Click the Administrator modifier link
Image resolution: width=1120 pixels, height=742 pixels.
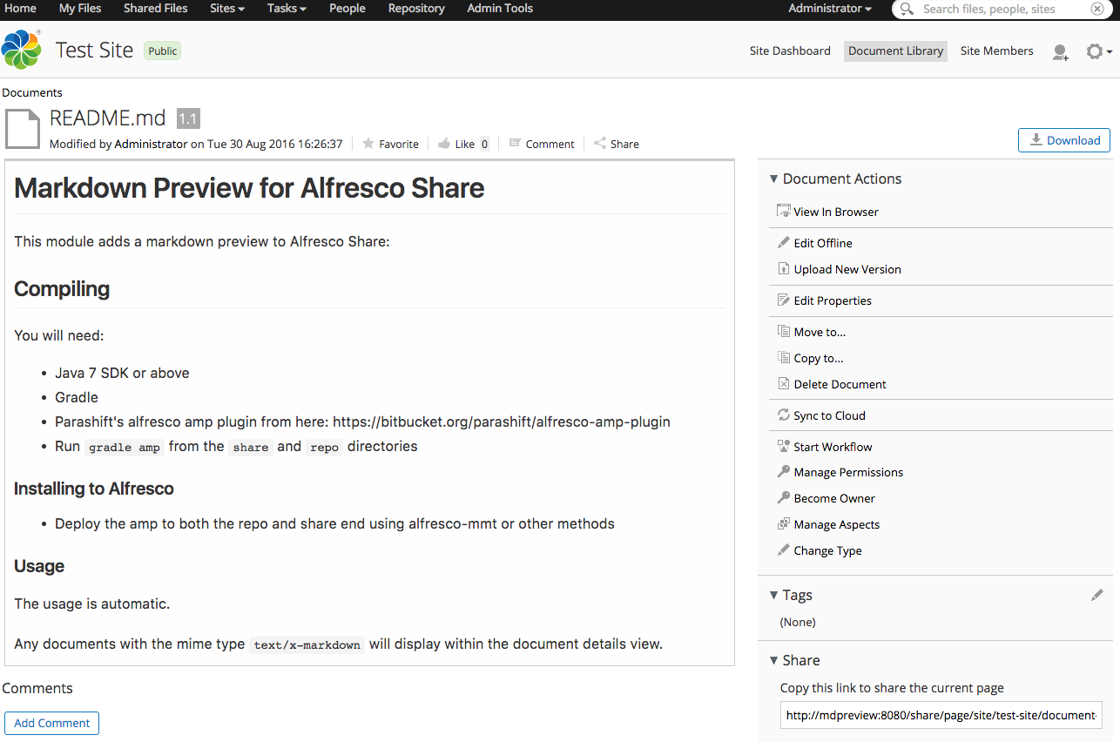(x=151, y=144)
